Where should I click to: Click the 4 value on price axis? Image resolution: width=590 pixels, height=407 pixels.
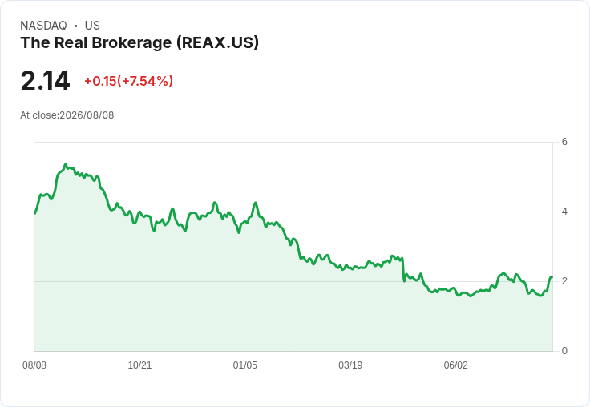[x=564, y=212]
